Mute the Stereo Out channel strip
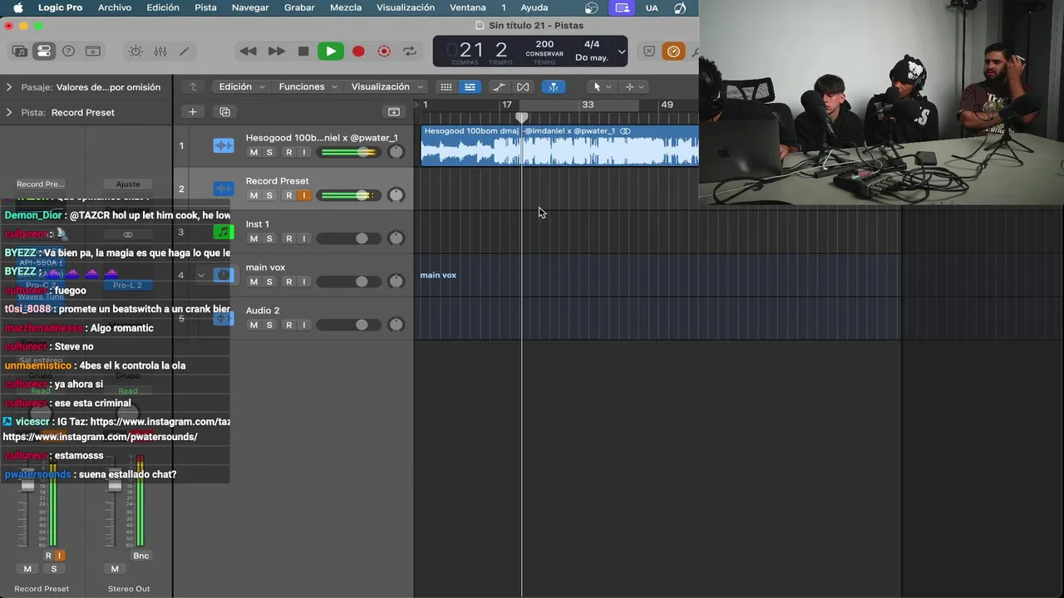 coord(115,569)
